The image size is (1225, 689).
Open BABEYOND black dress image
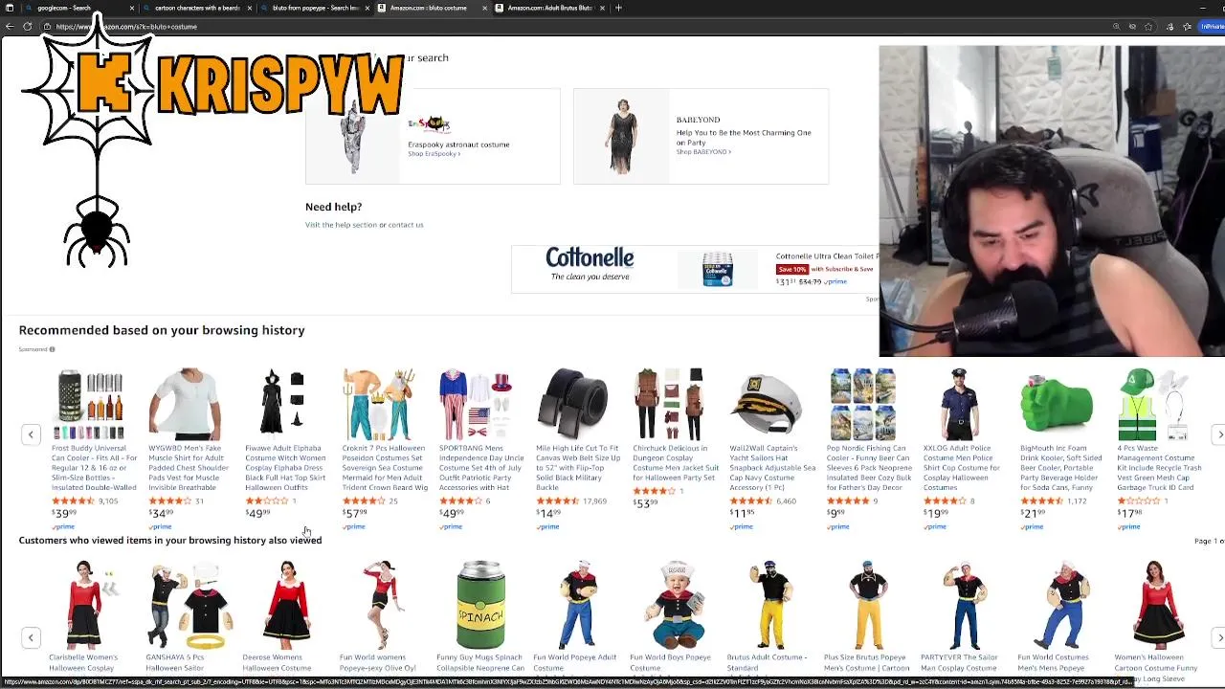[x=623, y=136]
